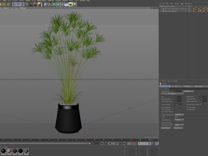208x156 pixels.
Task: Toggle point level animation recording
Action: (153, 143)
